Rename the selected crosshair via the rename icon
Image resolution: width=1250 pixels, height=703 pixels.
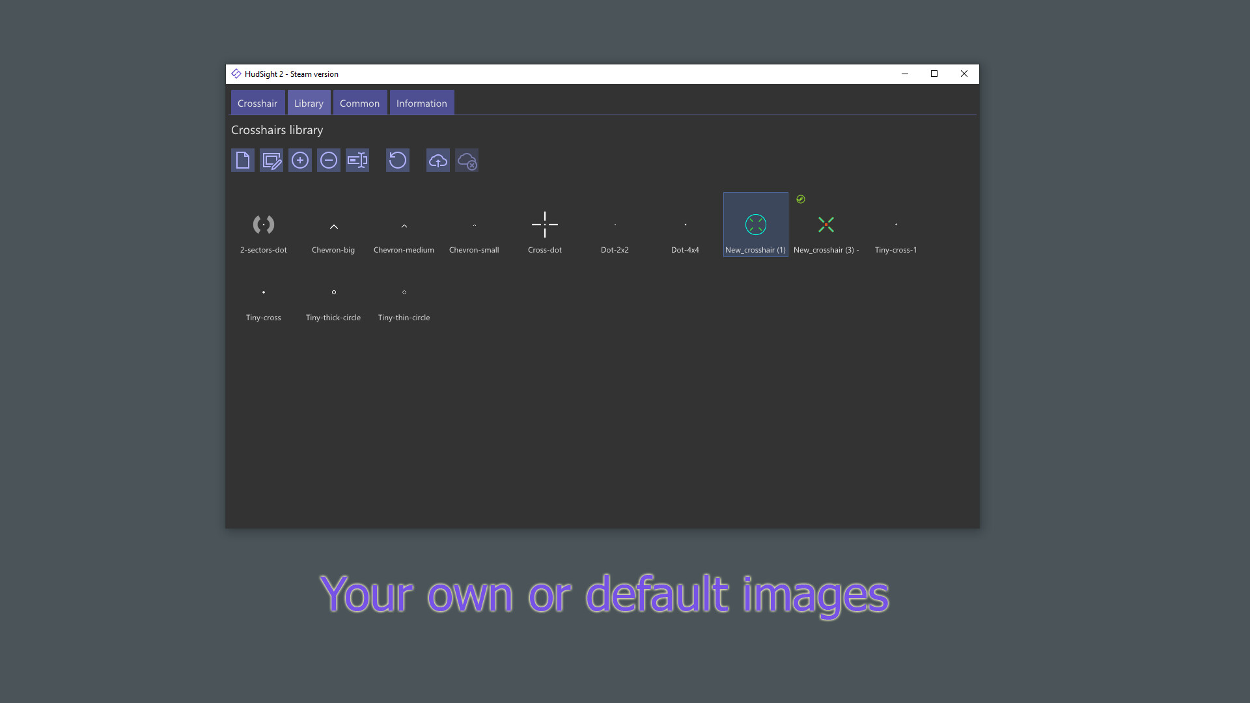pos(357,160)
